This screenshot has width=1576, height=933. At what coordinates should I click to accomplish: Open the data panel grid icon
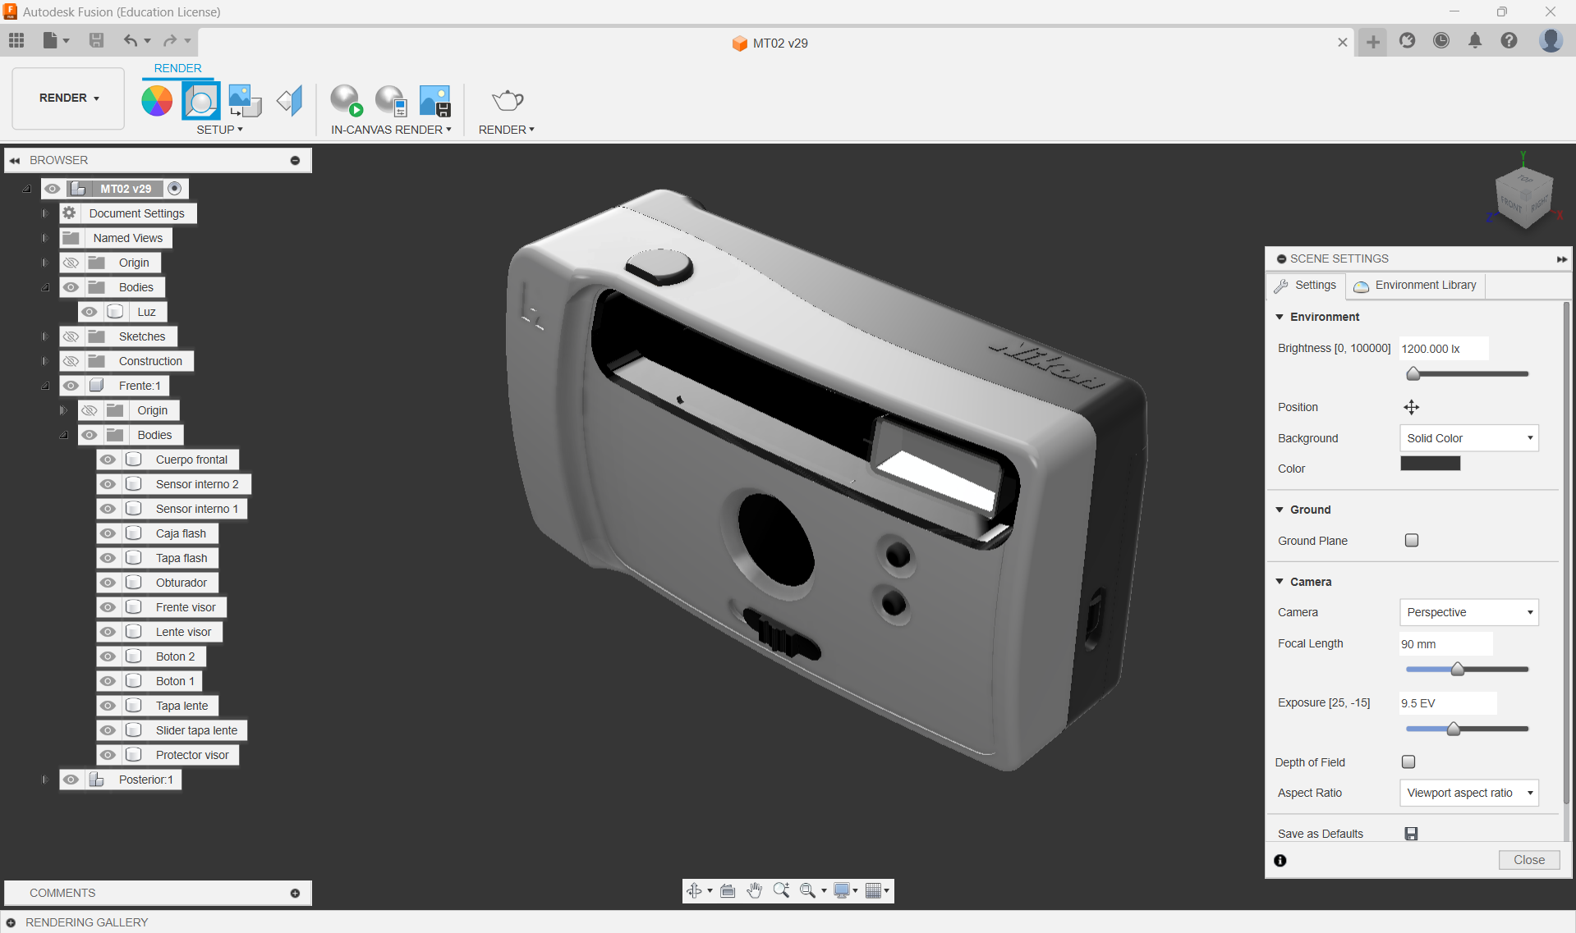pyautogui.click(x=16, y=40)
